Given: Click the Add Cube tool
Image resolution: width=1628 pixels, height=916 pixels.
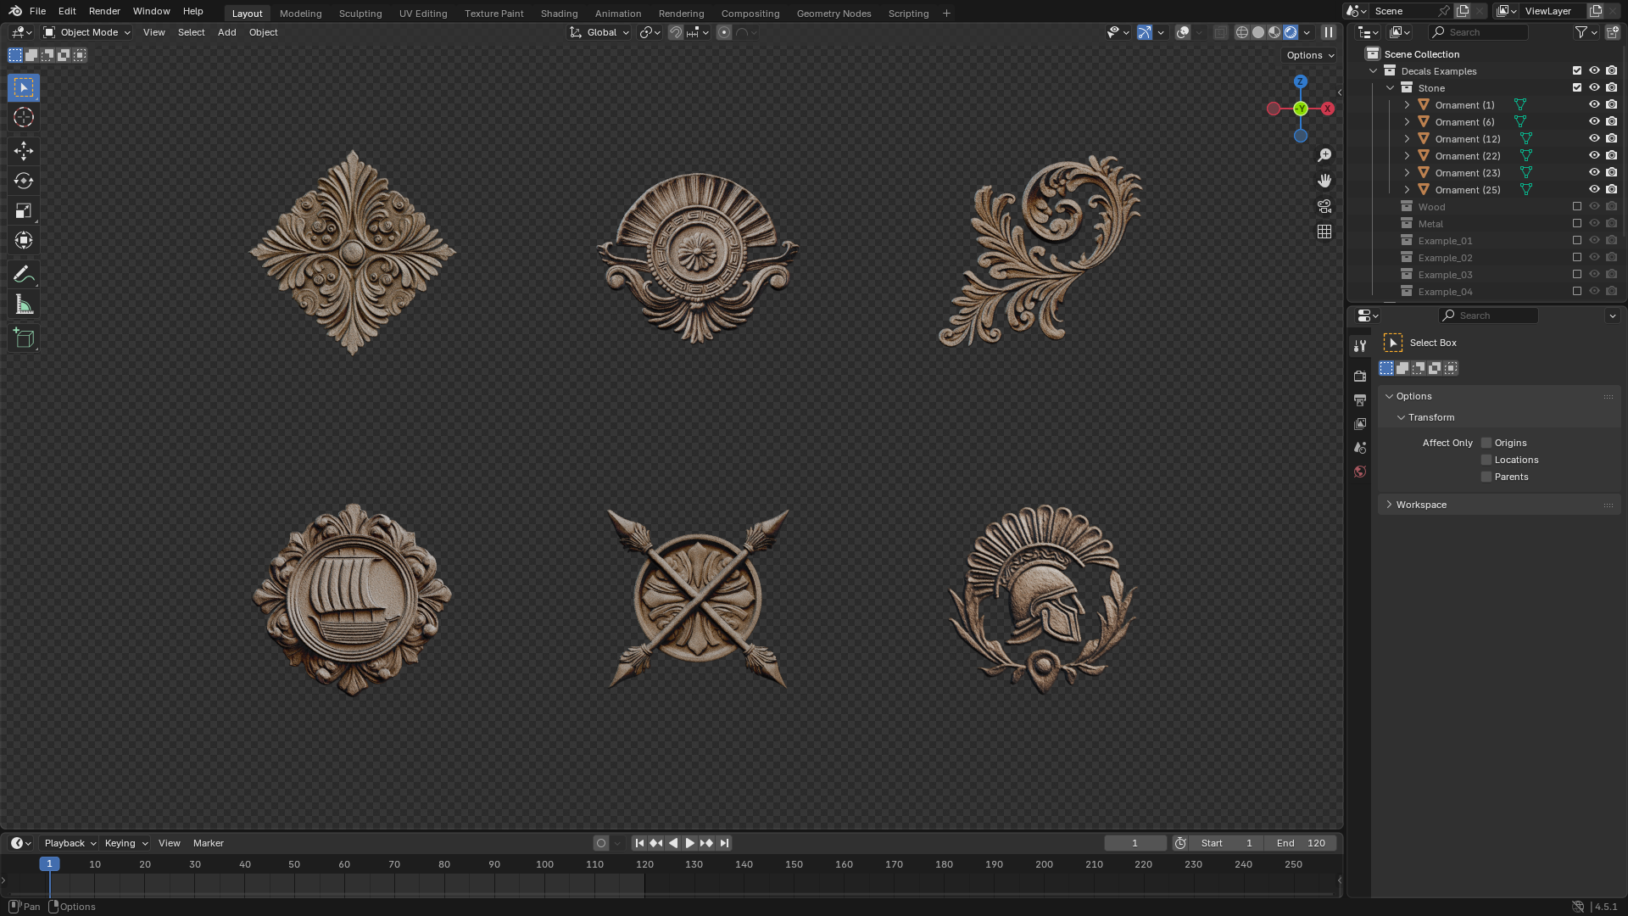Looking at the screenshot, I should 24,338.
